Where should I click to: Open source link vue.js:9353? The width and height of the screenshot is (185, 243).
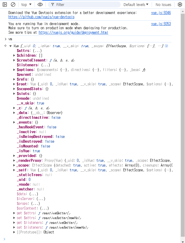coord(161,24)
